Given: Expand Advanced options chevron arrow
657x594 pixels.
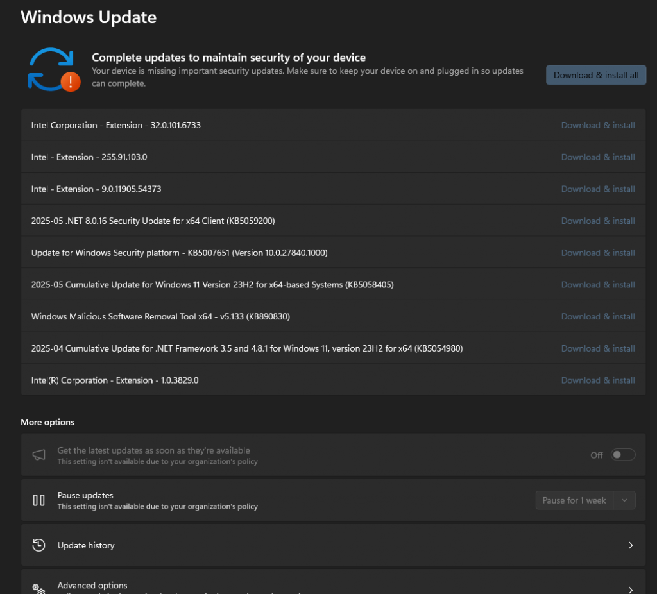Looking at the screenshot, I should pos(630,590).
